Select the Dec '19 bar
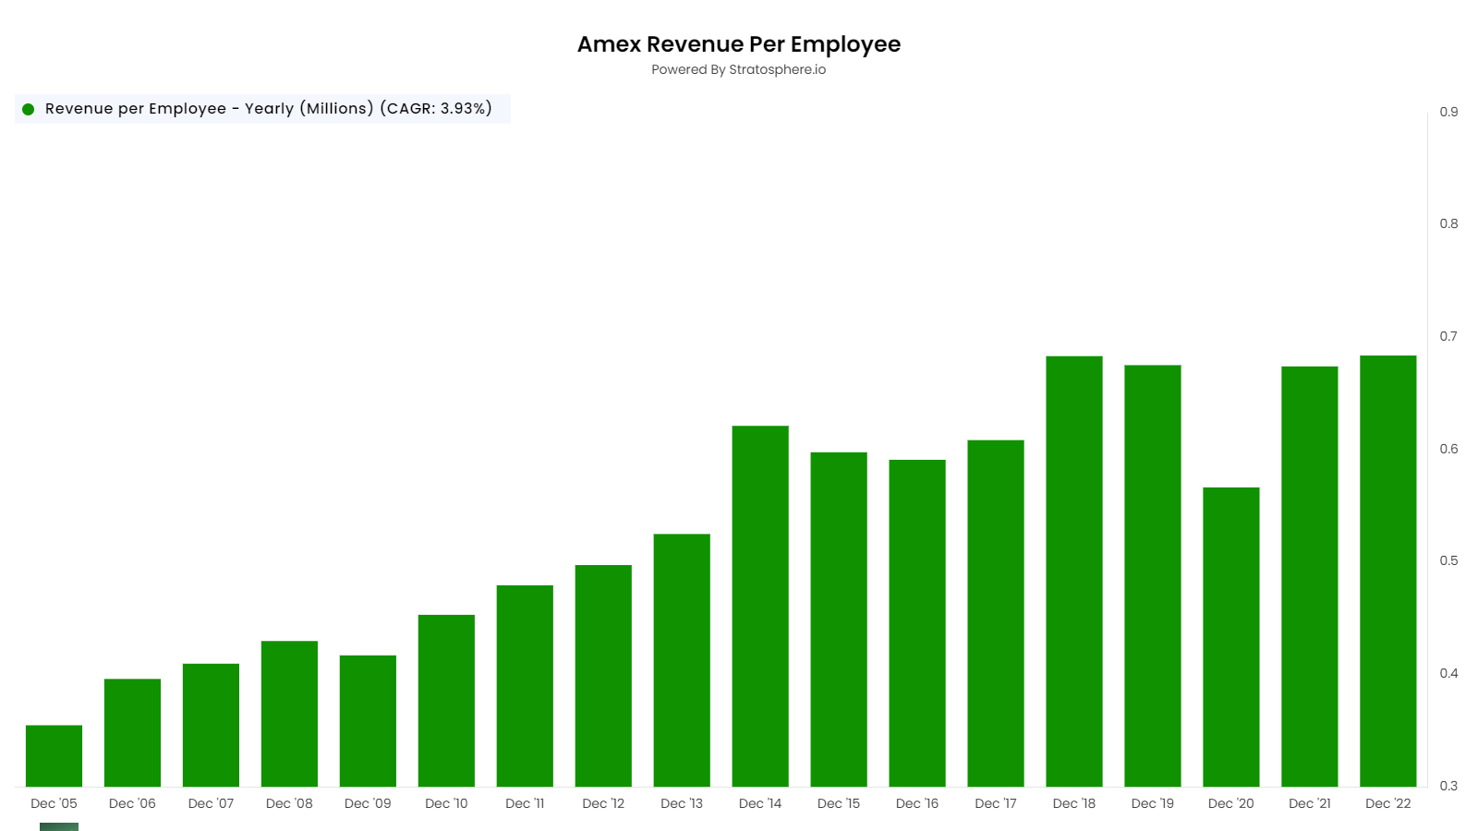The image size is (1478, 831). (x=1153, y=576)
